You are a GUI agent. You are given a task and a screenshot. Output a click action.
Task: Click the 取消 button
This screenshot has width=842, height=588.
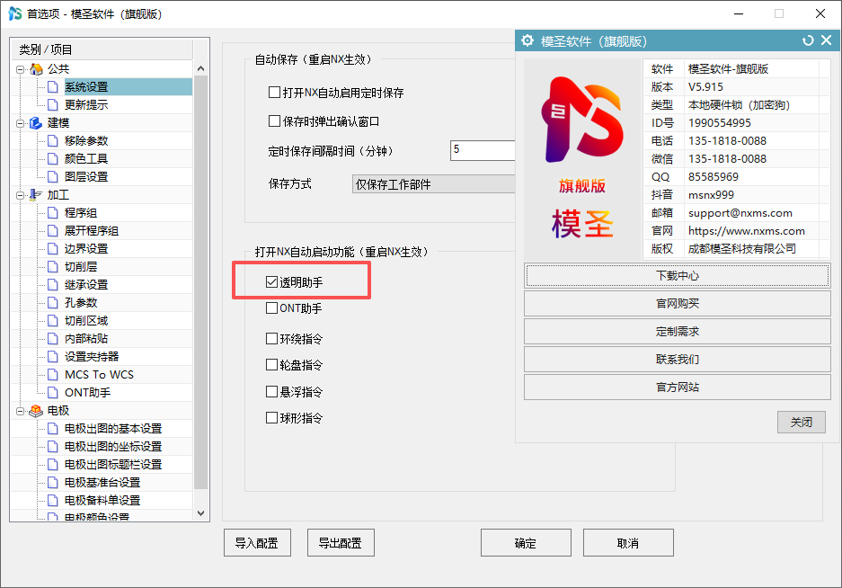(x=628, y=543)
